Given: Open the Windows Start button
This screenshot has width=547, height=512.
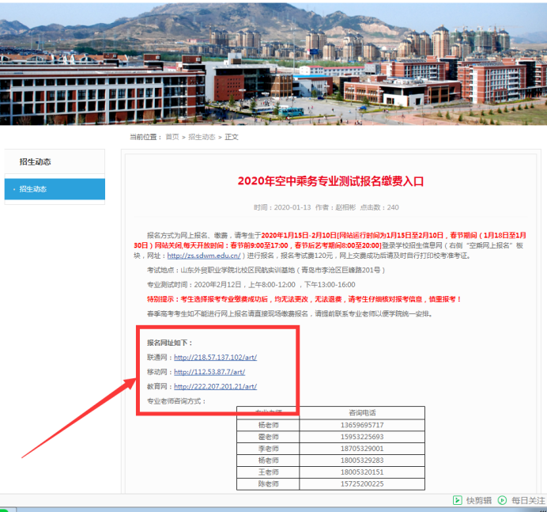Looking at the screenshot, I should pyautogui.click(x=5, y=509).
